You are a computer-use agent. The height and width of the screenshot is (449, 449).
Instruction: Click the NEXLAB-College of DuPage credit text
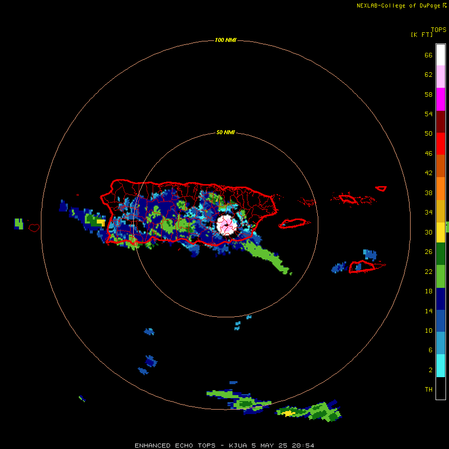[398, 5]
